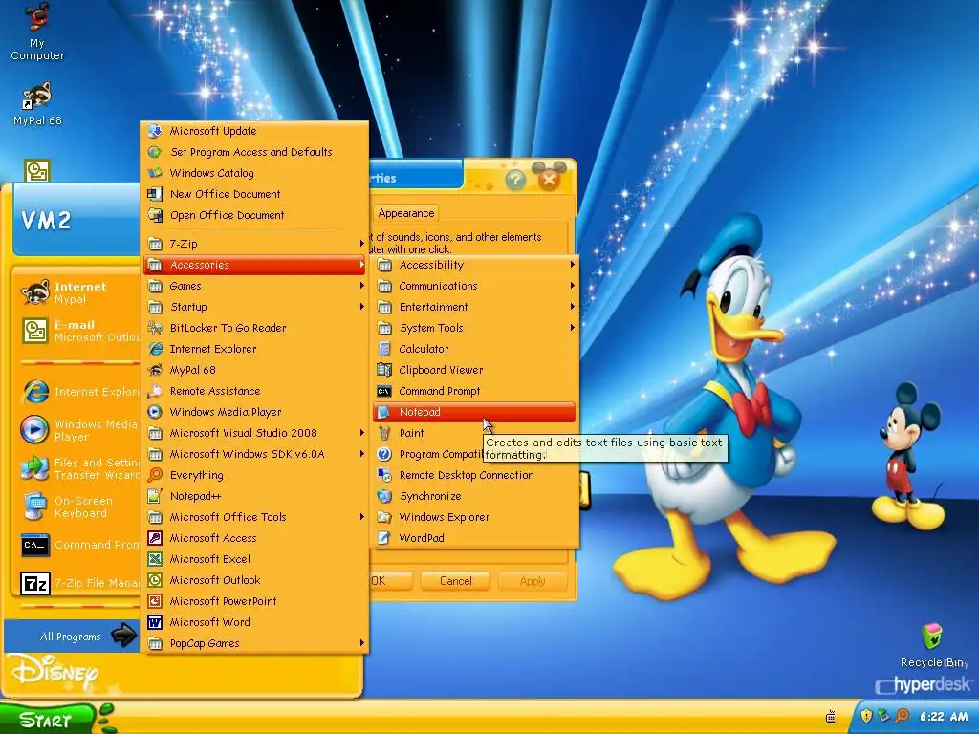Click the Properties dialog help question-mark button

(x=515, y=181)
